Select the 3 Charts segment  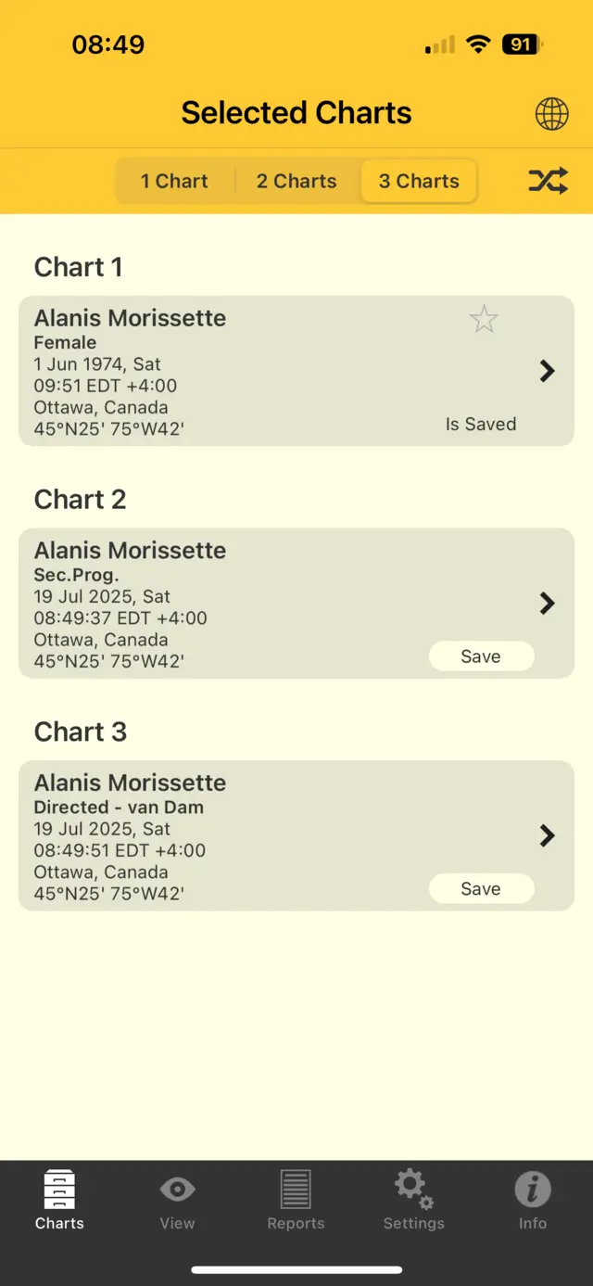419,181
